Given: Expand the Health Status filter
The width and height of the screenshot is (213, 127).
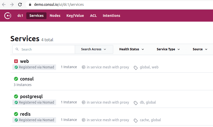Looking at the screenshot, I should tap(131, 49).
